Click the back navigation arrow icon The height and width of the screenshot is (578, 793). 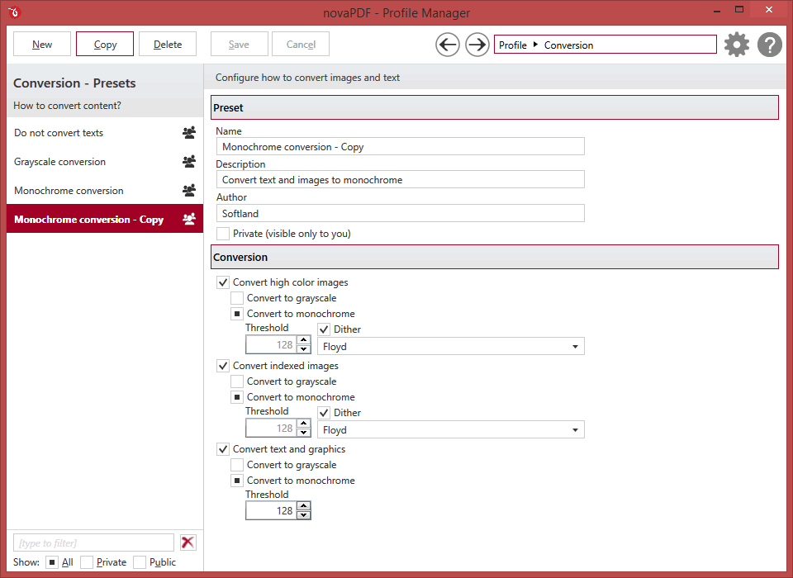pos(448,45)
